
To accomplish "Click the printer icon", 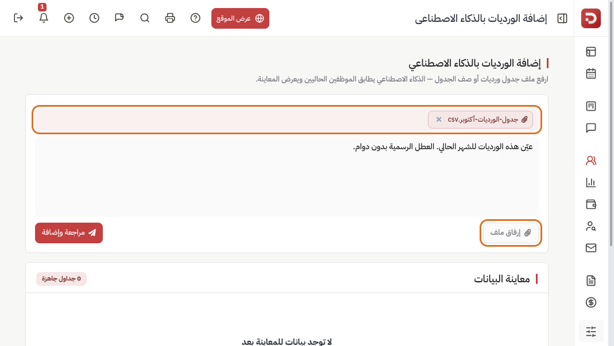I will (x=170, y=18).
